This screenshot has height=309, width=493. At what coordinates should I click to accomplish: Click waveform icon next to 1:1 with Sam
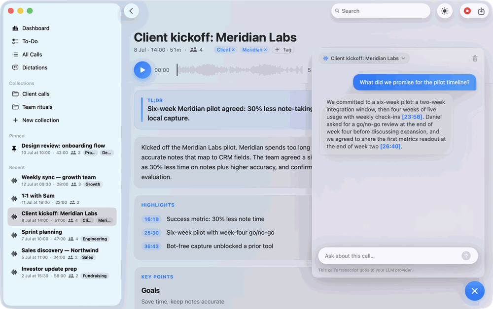tap(14, 199)
